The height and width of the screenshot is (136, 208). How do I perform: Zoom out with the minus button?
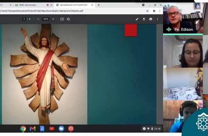[x=38, y=19]
